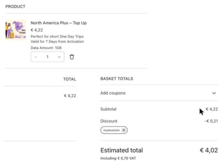Click the Including € 0,70 VAT text
This screenshot has width=223, height=165.
(118, 158)
